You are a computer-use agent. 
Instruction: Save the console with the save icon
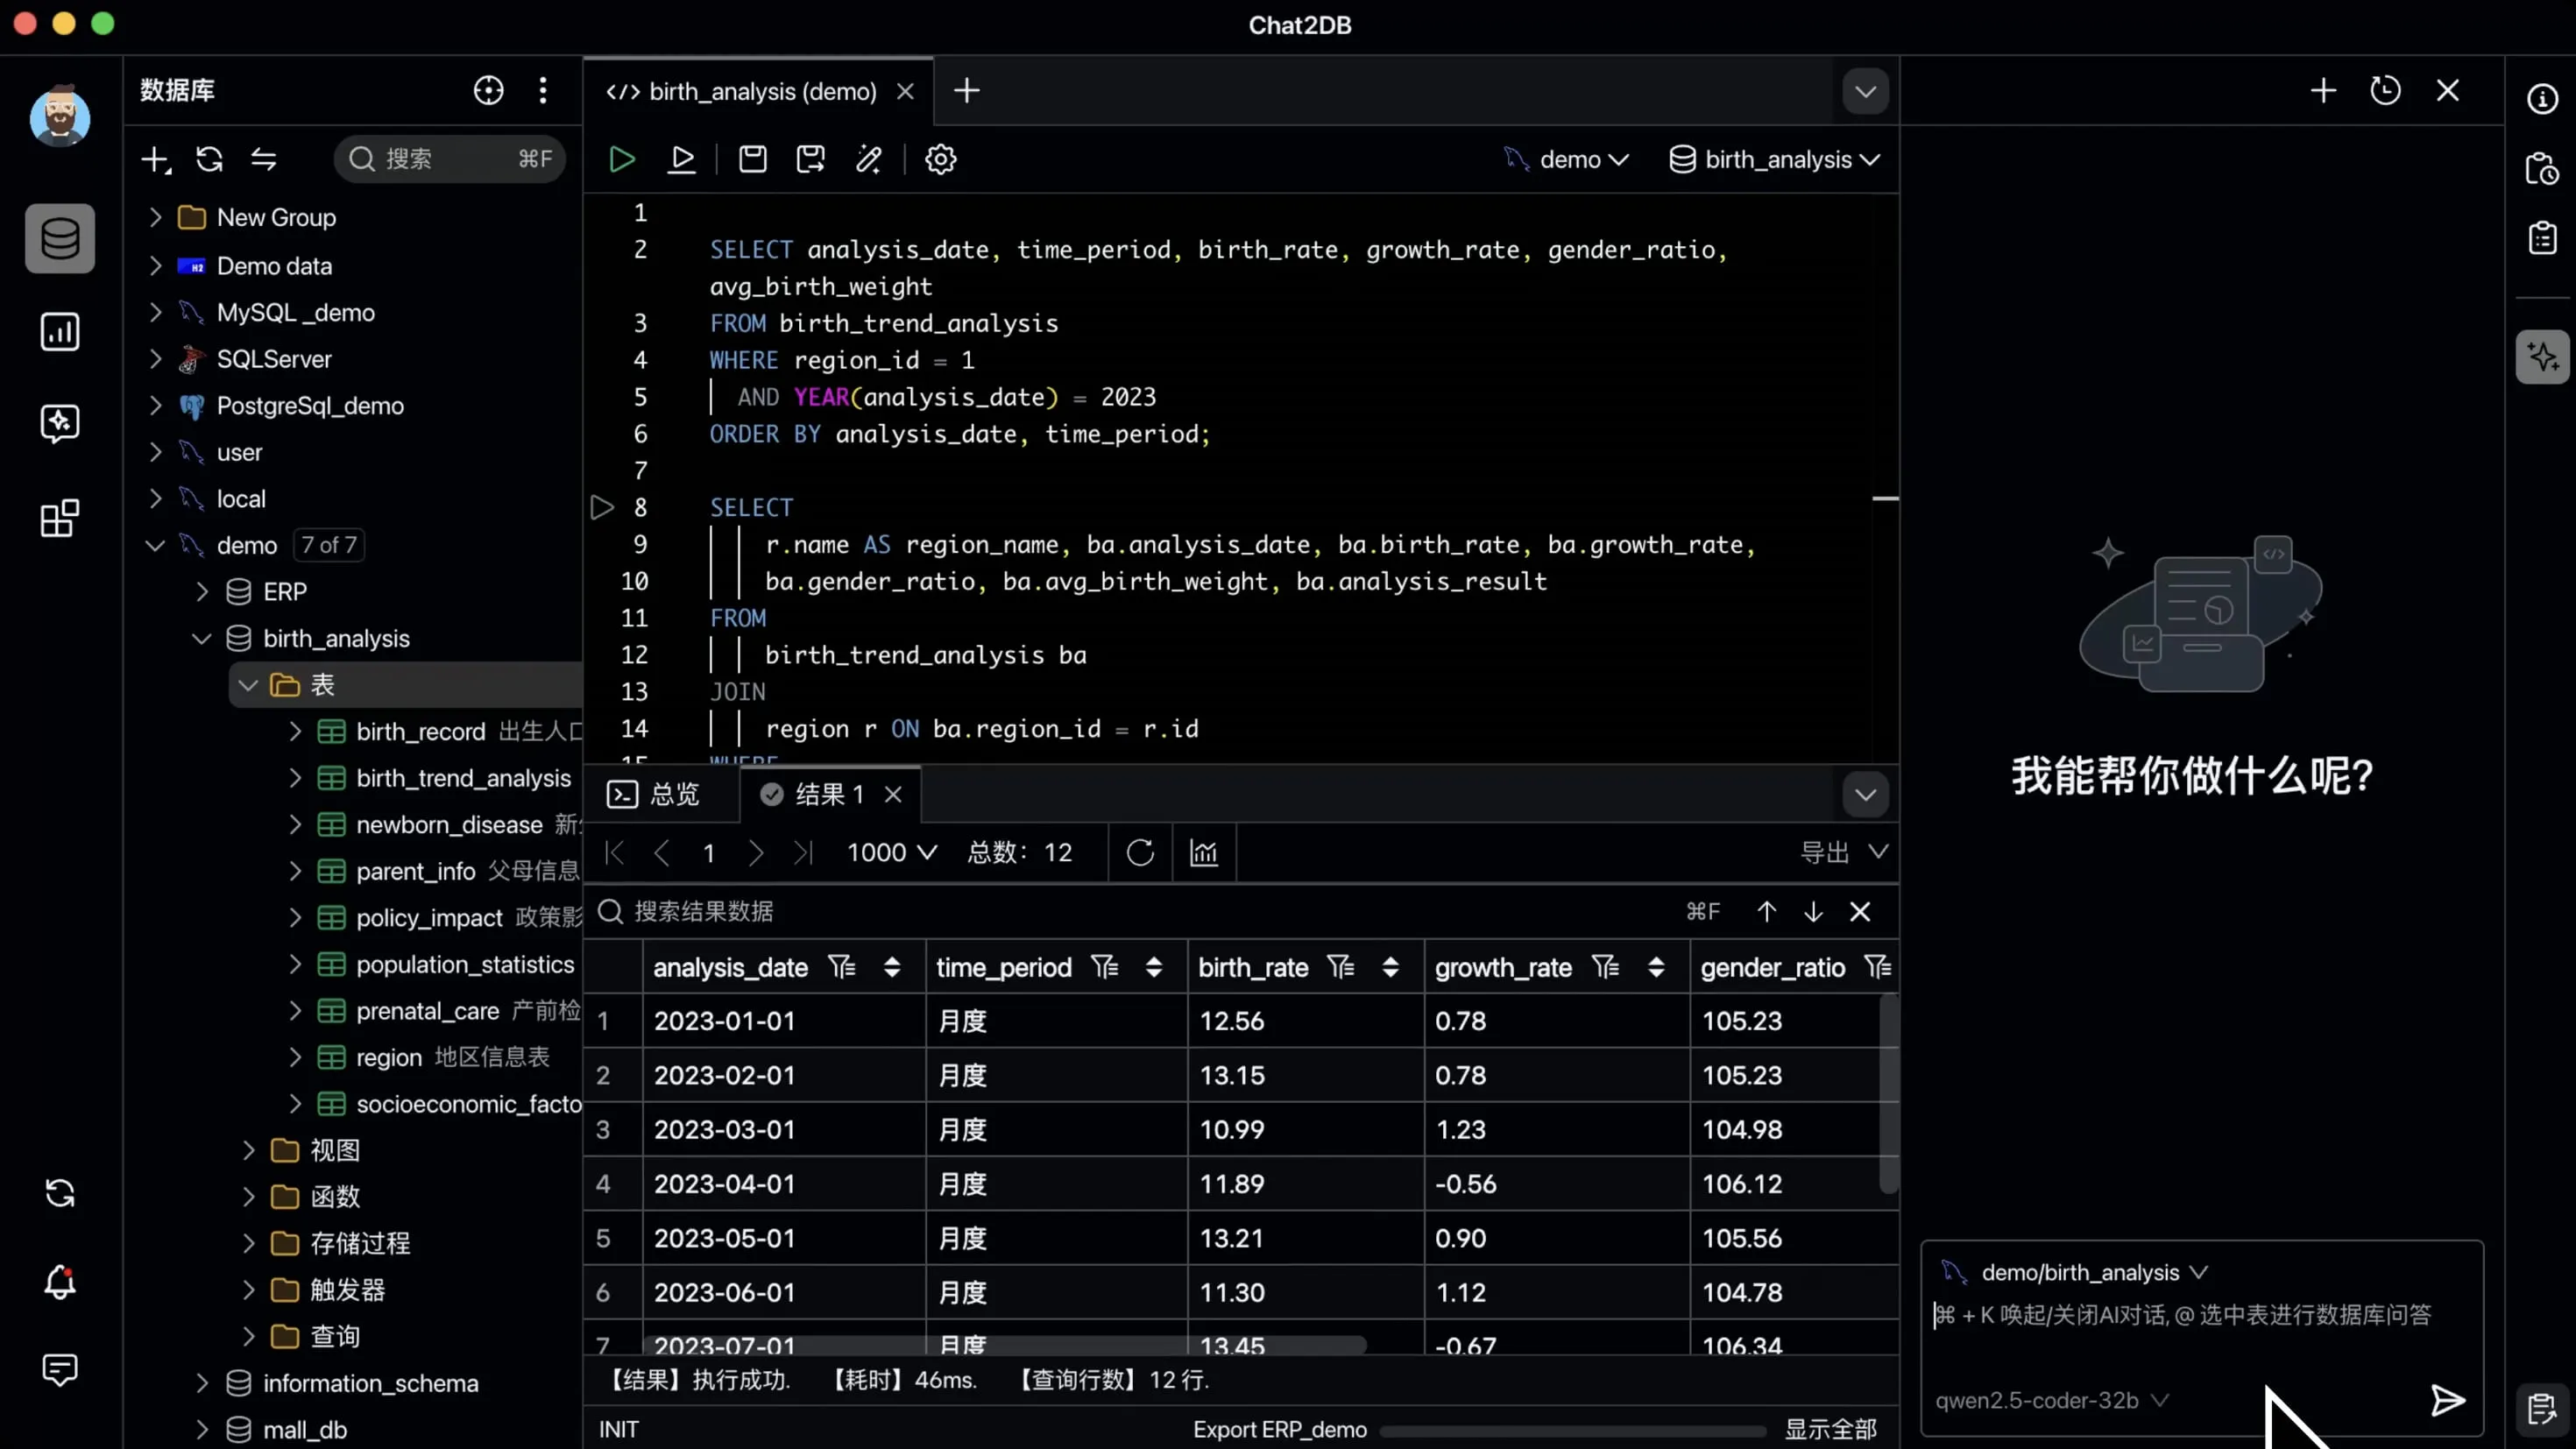(x=752, y=159)
